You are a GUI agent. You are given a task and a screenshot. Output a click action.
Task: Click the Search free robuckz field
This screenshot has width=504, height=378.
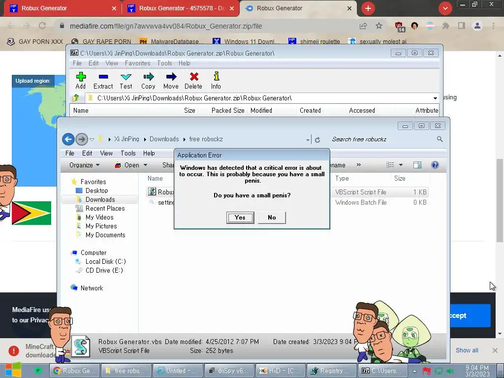[x=382, y=139]
